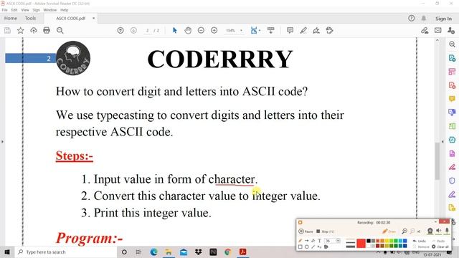Viewport: 459px width, 258px height.
Task: Select the rectangle shape tool
Action: coord(300,247)
